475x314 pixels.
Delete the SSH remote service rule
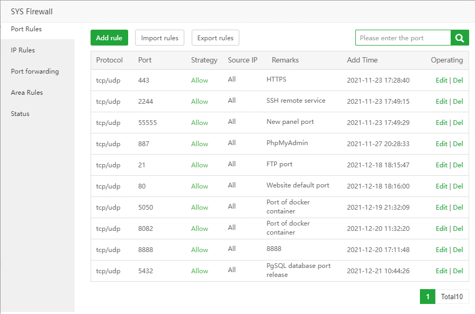click(458, 102)
